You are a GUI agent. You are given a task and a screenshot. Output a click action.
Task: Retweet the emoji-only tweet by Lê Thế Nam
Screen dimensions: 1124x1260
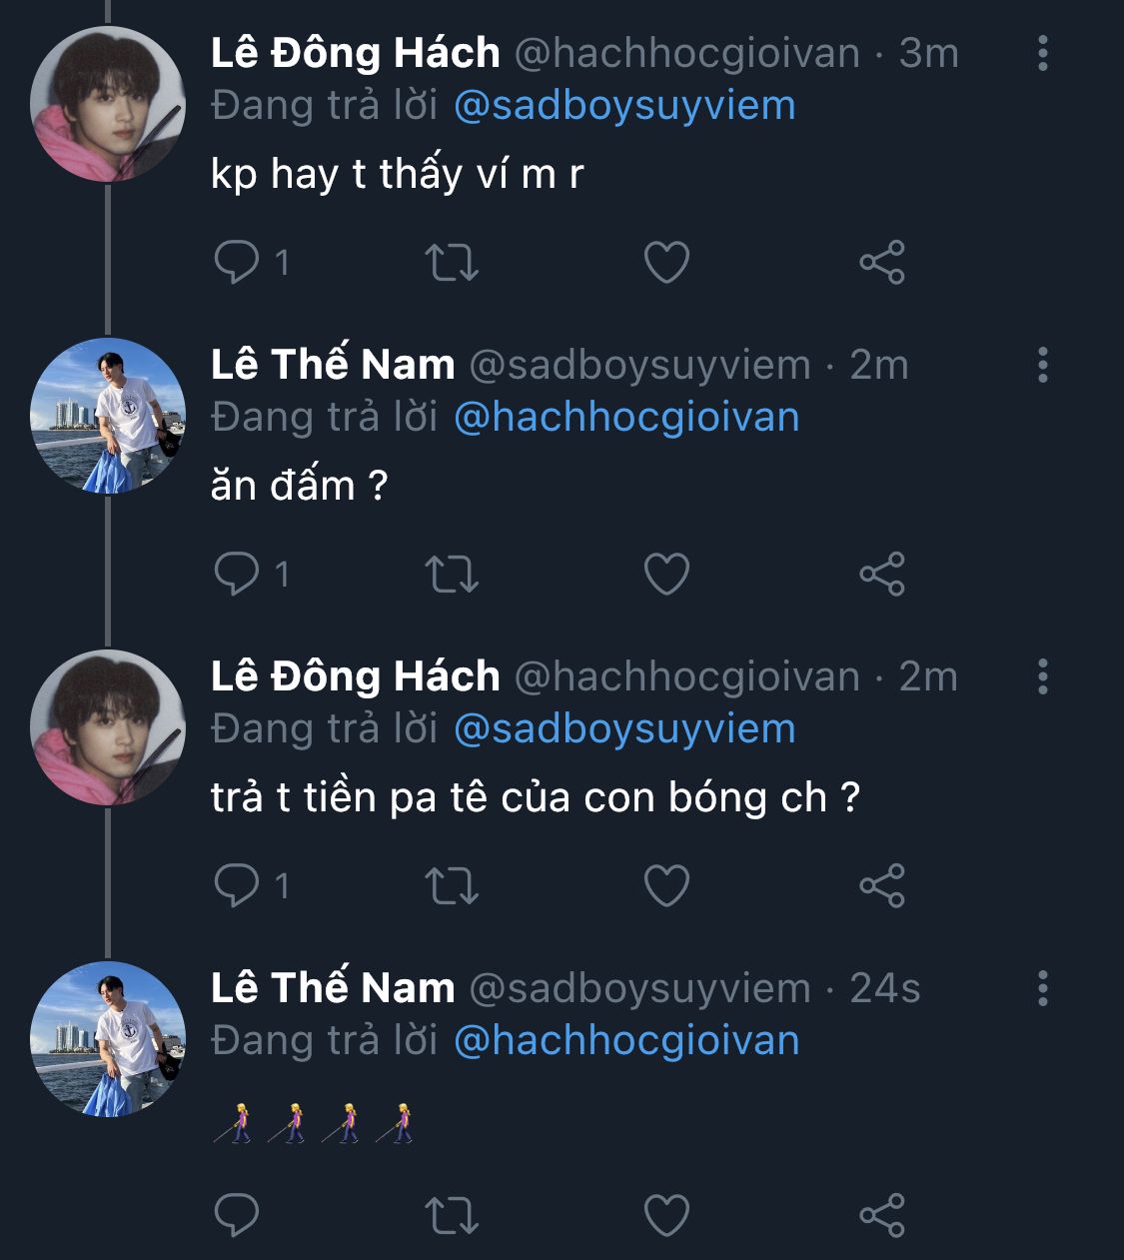click(452, 1215)
